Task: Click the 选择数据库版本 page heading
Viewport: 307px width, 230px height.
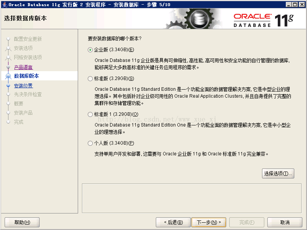Action: 25,18
